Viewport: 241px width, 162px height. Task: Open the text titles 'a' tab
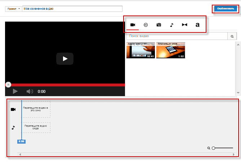(197, 25)
